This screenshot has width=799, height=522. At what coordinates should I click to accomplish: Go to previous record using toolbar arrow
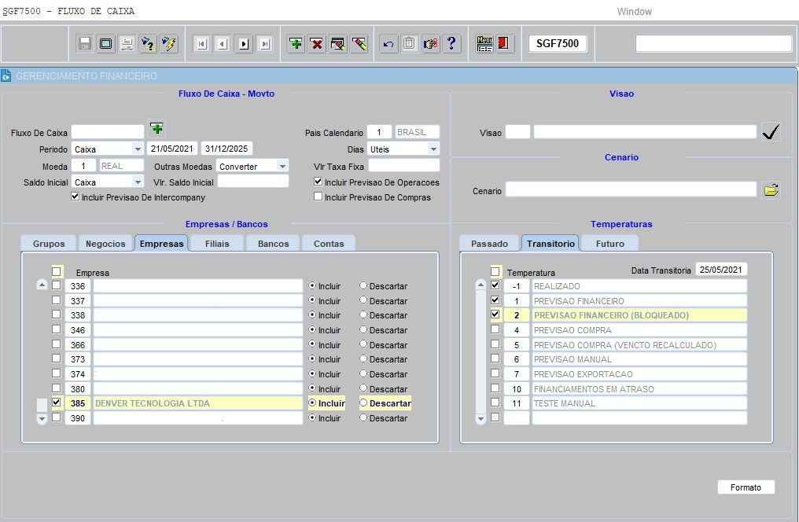click(223, 44)
